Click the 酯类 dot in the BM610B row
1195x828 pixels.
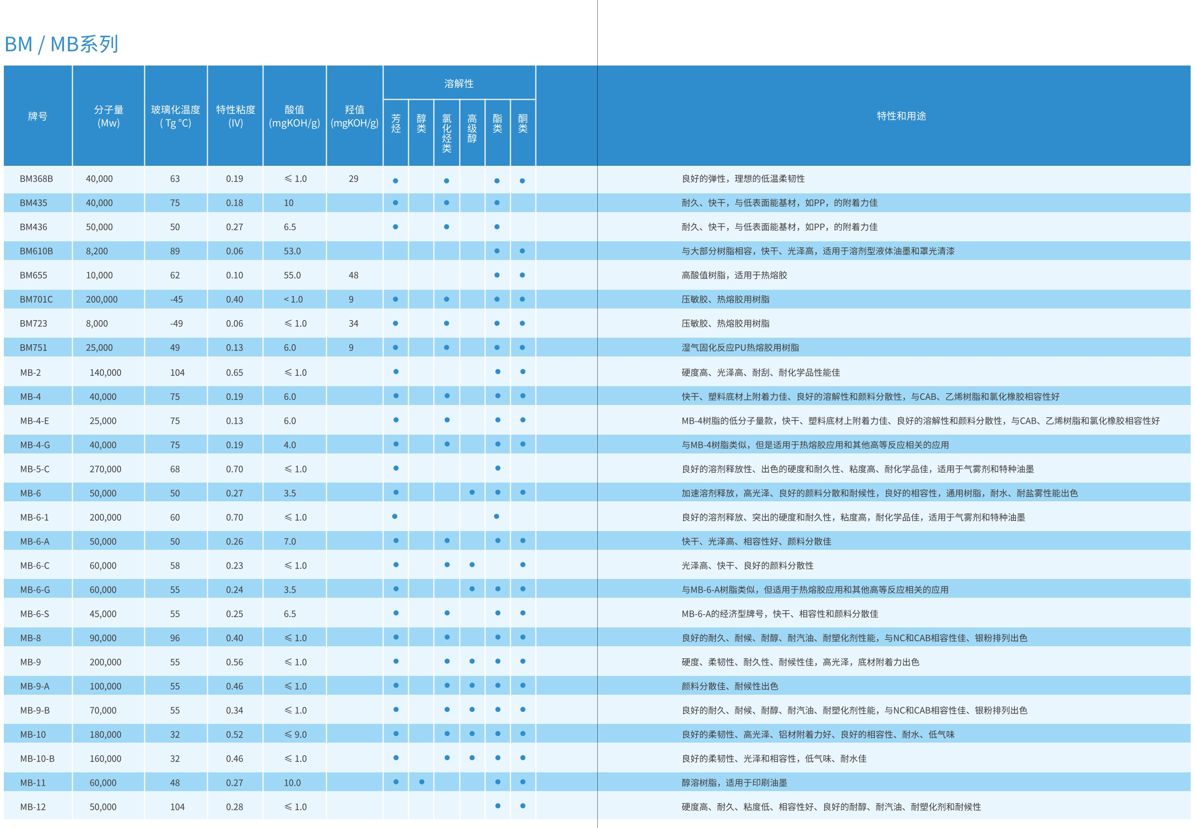(497, 251)
